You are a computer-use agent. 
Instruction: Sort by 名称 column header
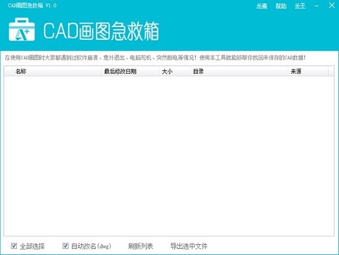pos(57,72)
